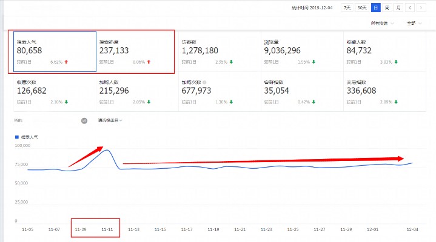Switch to the 7天 time range
436x242 pixels.
347,8
